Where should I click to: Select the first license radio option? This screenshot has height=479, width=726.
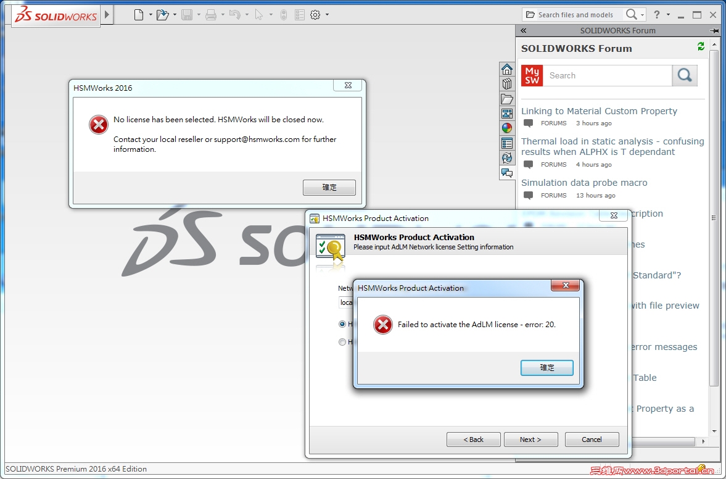click(342, 324)
